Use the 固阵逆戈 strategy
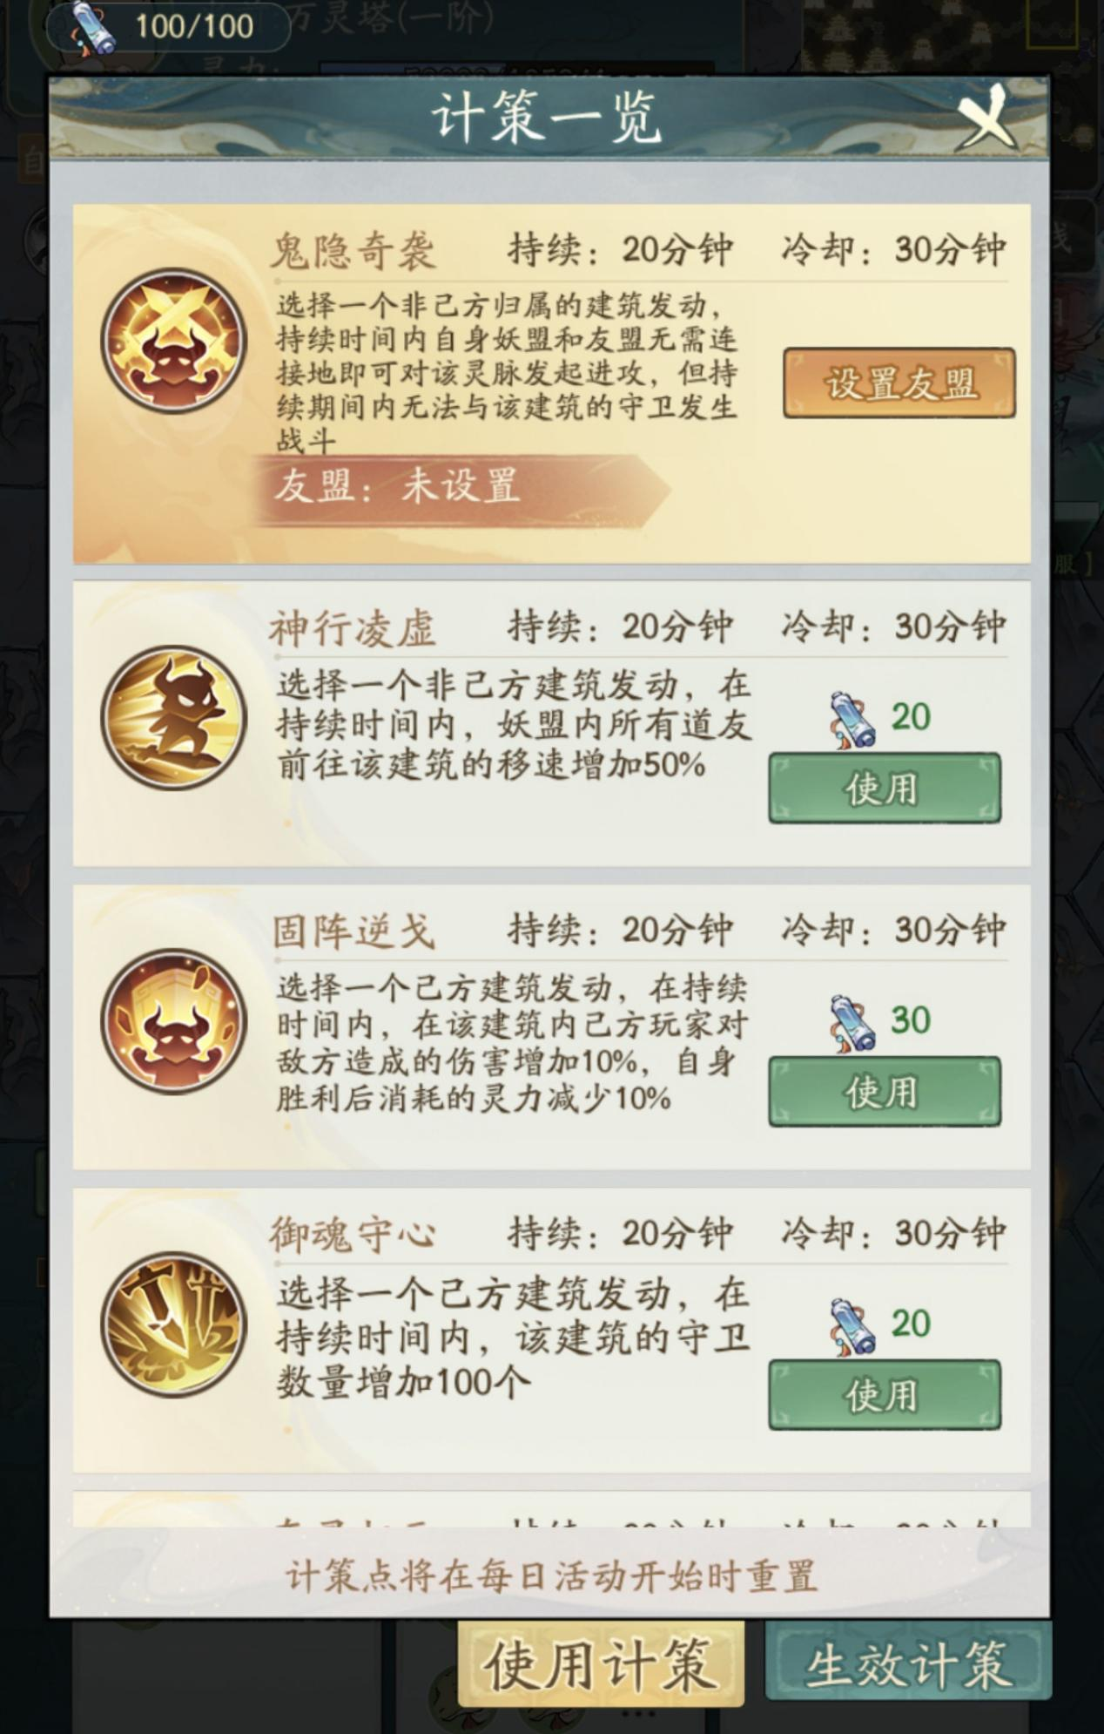Screen dimensions: 1104x1734 coord(885,1092)
